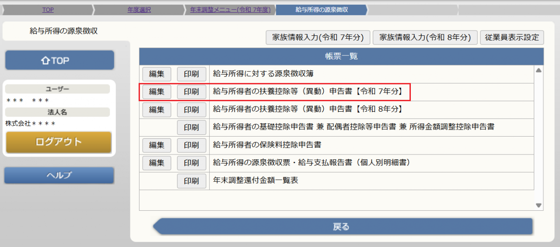The height and width of the screenshot is (247, 560).
Task: Edit 給与所得者の保険料控除申告書
Action: [157, 145]
